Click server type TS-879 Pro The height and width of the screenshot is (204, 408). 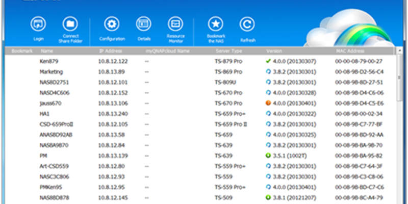point(228,61)
